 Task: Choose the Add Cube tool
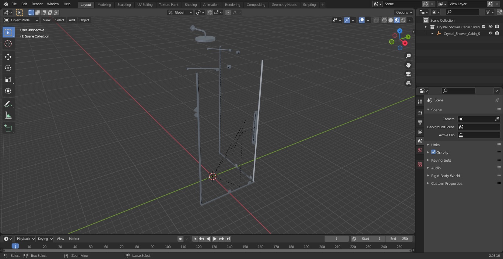click(8, 129)
